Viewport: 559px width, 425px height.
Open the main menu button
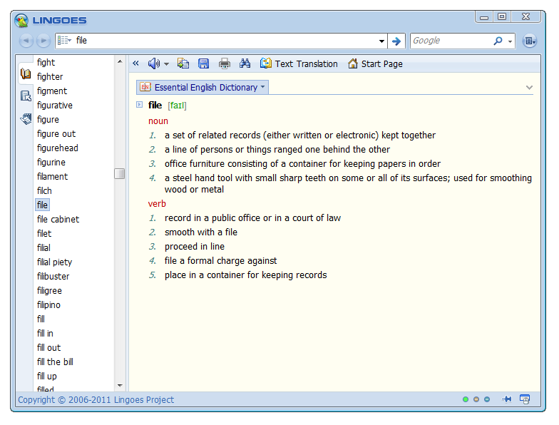[530, 41]
